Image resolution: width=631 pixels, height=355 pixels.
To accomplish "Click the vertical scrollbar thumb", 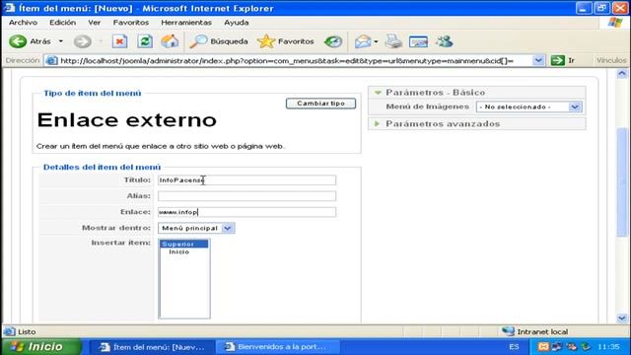I will point(622,182).
